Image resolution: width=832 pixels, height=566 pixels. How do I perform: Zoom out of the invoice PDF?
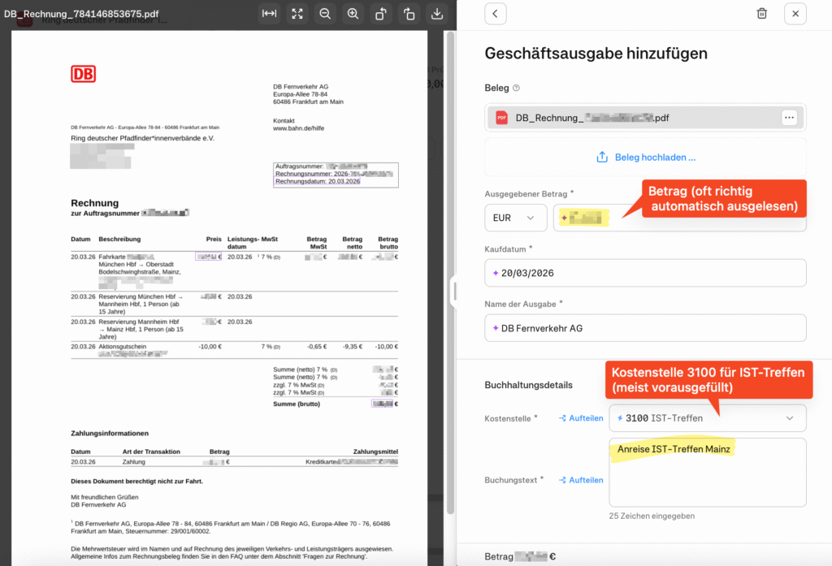point(325,14)
